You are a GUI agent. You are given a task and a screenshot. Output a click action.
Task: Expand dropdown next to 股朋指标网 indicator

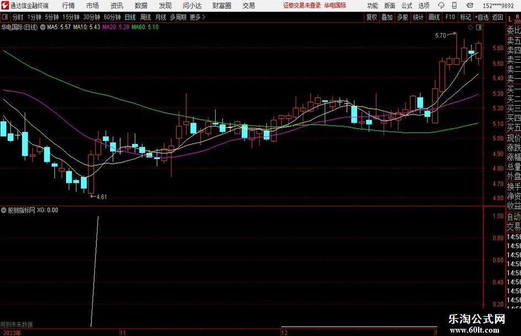click(x=4, y=210)
